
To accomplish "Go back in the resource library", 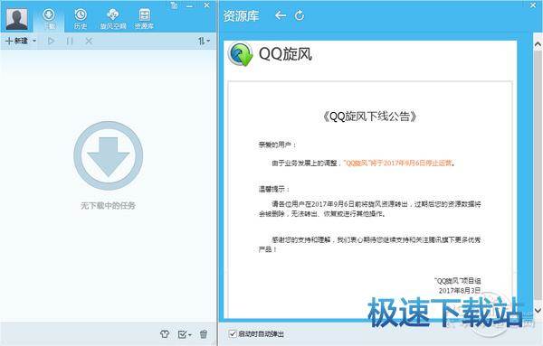I will coord(281,15).
